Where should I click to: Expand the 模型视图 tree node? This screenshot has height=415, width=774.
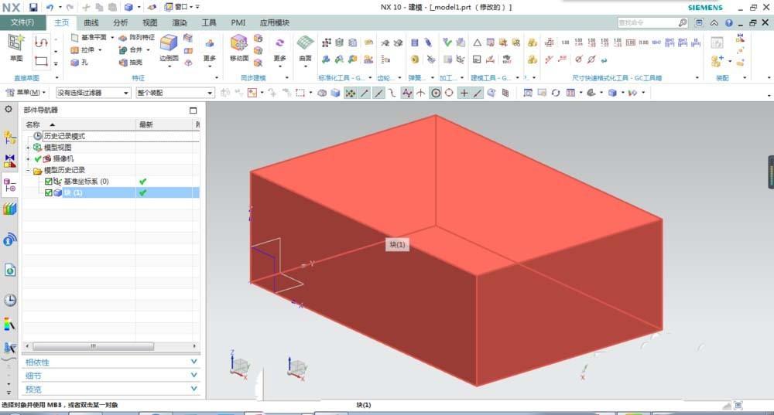[29, 148]
